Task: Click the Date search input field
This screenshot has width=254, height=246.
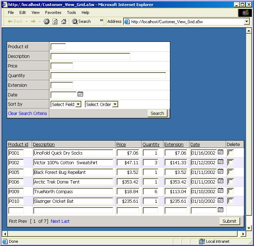Action: pos(64,95)
